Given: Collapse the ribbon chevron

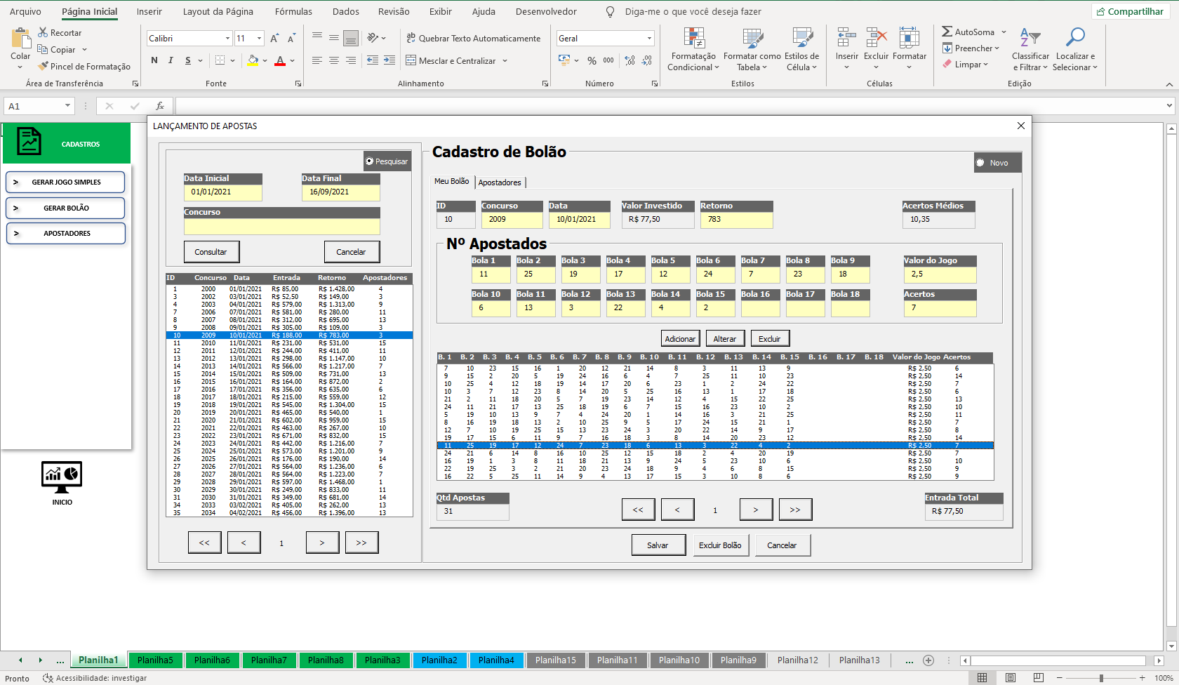Looking at the screenshot, I should click(1169, 84).
